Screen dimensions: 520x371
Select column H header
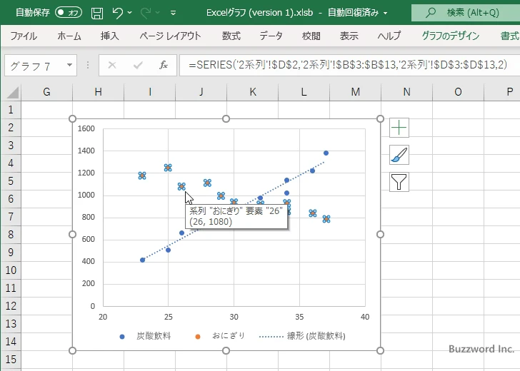[x=98, y=92]
